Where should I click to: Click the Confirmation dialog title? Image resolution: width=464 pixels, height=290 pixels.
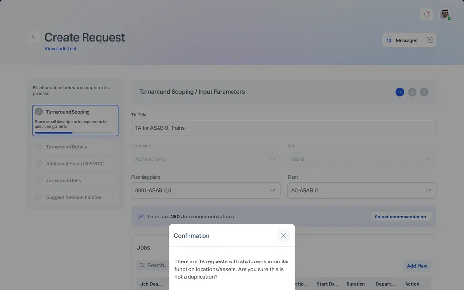[191, 235]
